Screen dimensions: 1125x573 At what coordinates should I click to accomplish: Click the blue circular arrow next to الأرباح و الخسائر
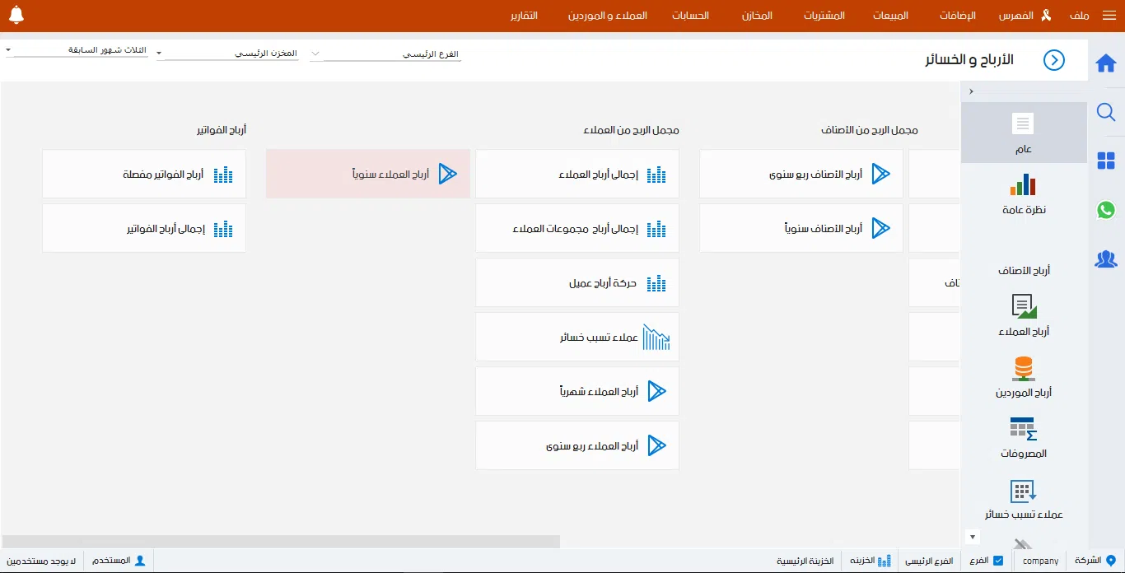tap(1053, 60)
